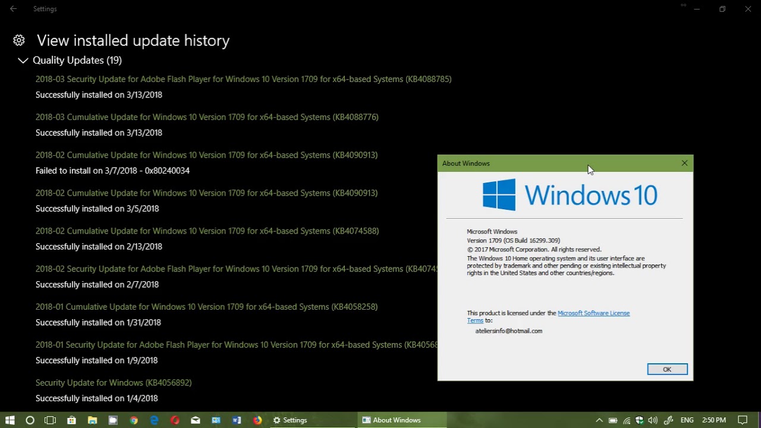
Task: Open 2018-01 Adobe Flash security update link
Action: (x=236, y=345)
